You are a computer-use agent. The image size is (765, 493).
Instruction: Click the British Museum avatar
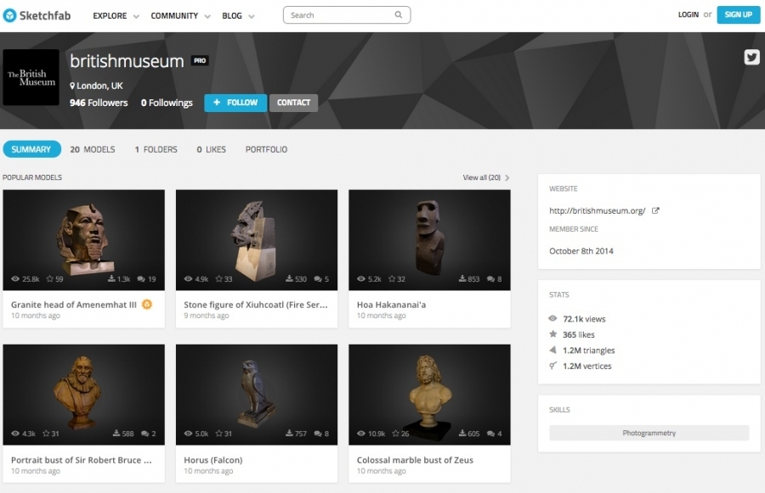[31, 77]
